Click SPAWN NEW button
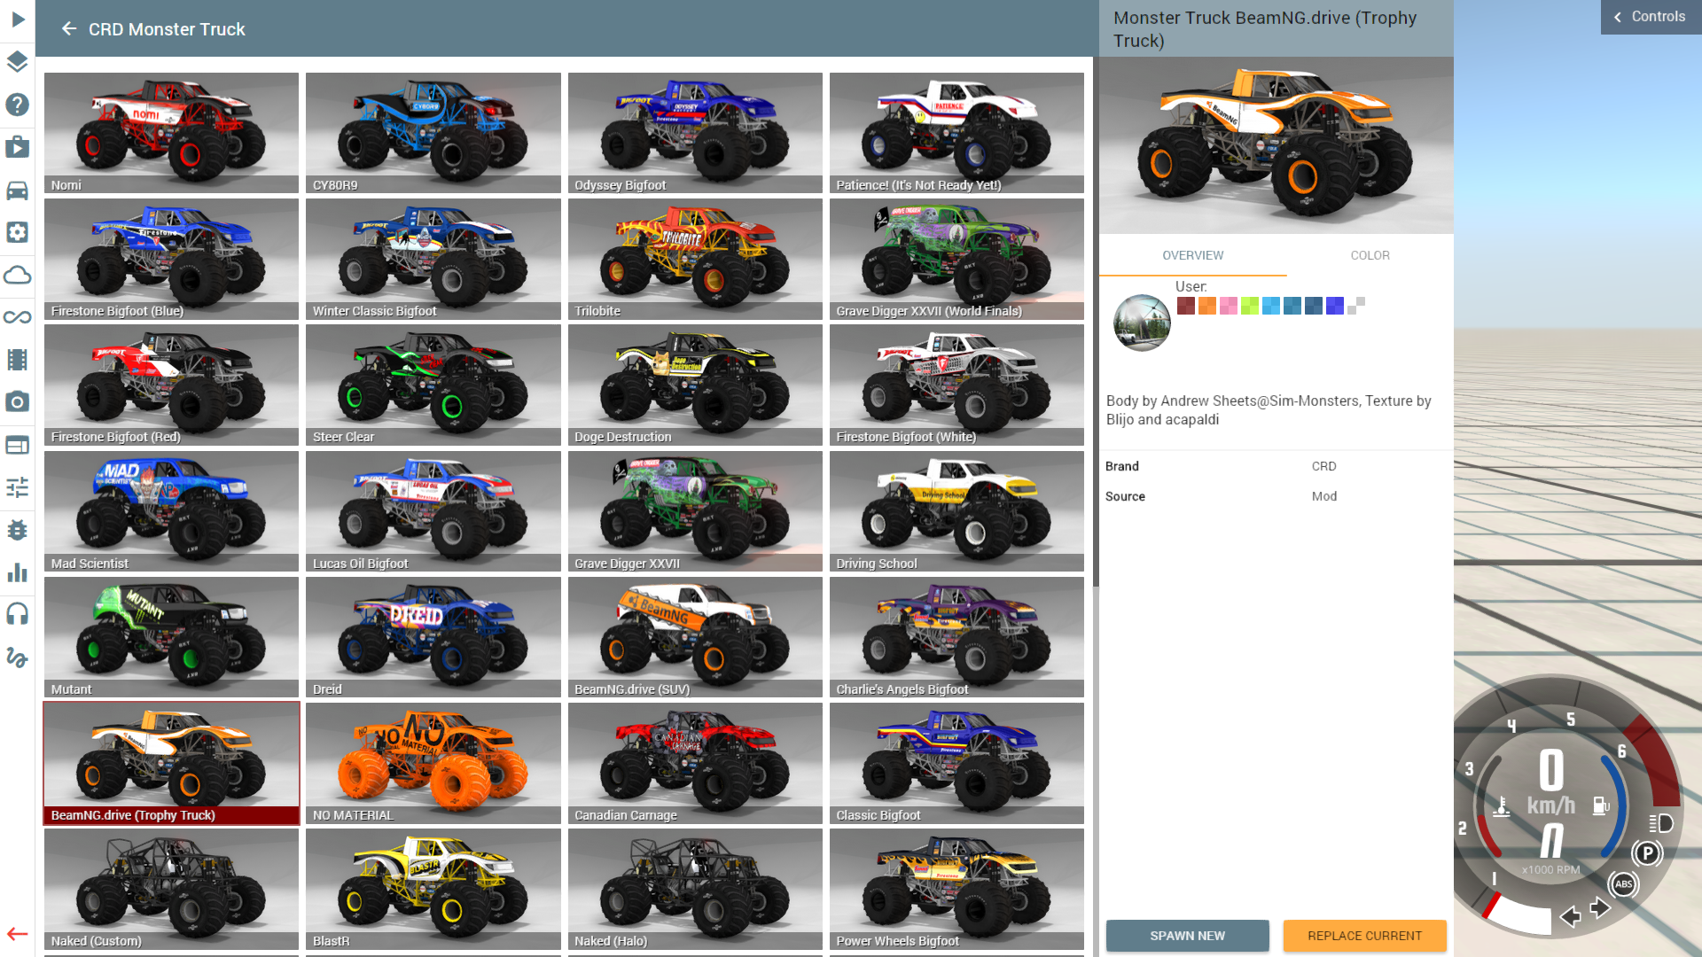1702x957 pixels. click(x=1187, y=936)
